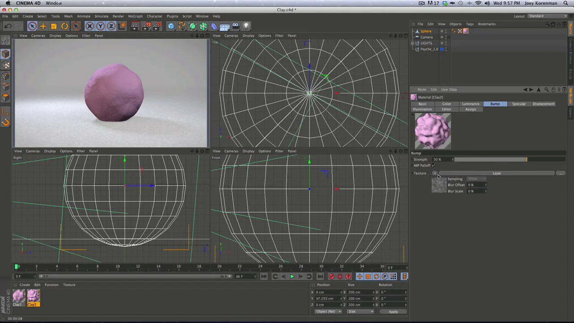Open the Size mode dropdown
The height and width of the screenshot is (323, 574).
[361, 311]
